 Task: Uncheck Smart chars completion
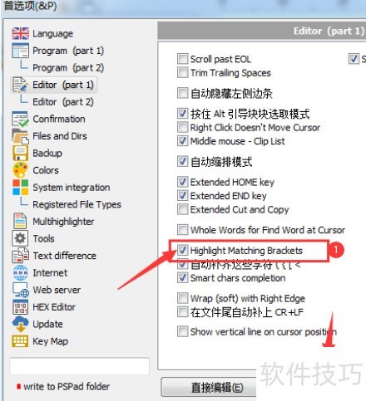[182, 277]
